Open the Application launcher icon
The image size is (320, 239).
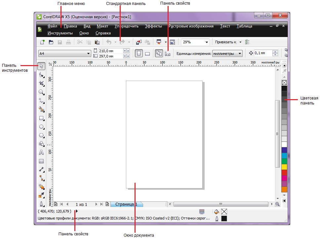coord(159,42)
